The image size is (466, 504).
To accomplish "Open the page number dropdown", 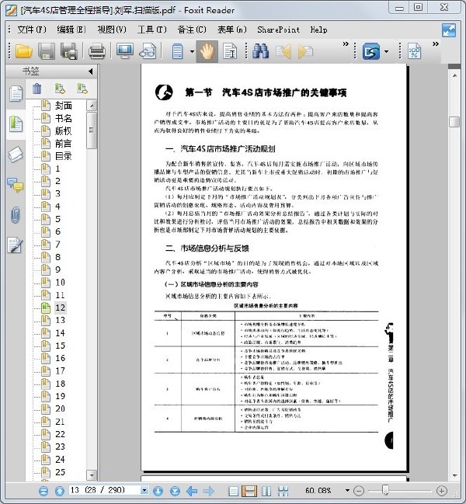I will [144, 491].
